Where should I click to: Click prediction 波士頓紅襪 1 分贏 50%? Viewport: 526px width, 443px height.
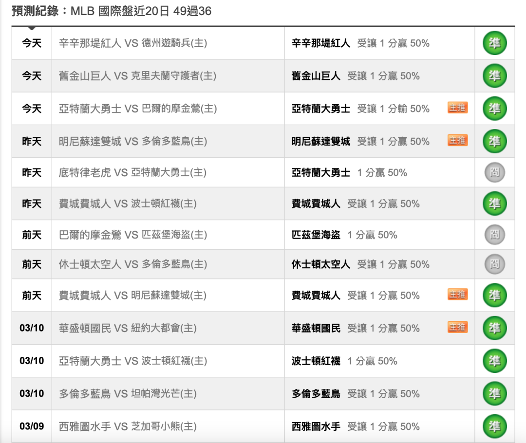[x=344, y=361]
